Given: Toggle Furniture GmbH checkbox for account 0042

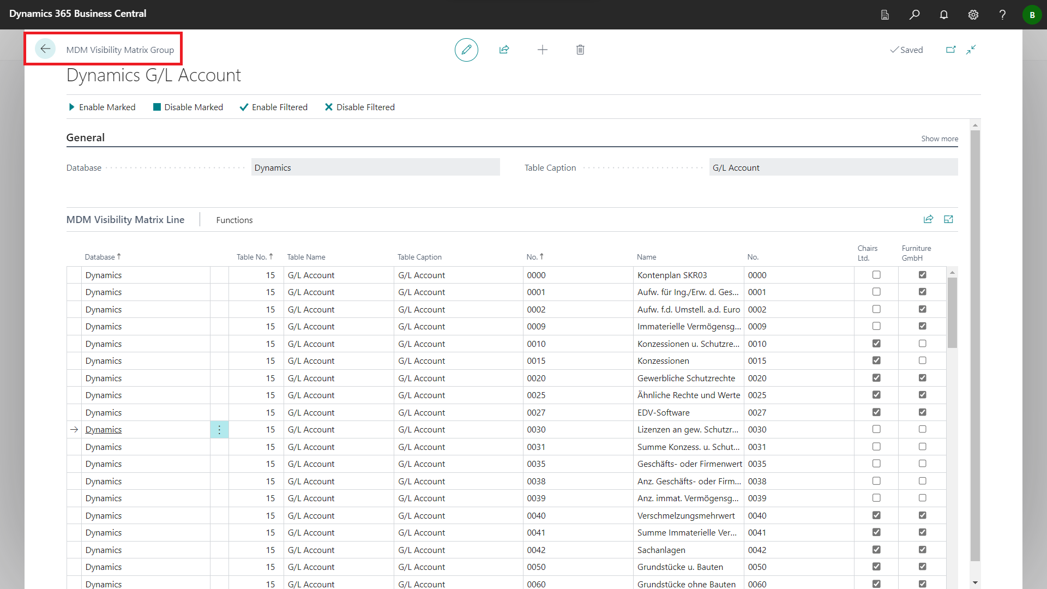Looking at the screenshot, I should (922, 550).
